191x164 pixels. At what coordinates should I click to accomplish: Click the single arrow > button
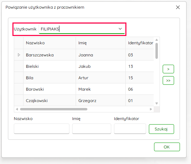click(168, 69)
